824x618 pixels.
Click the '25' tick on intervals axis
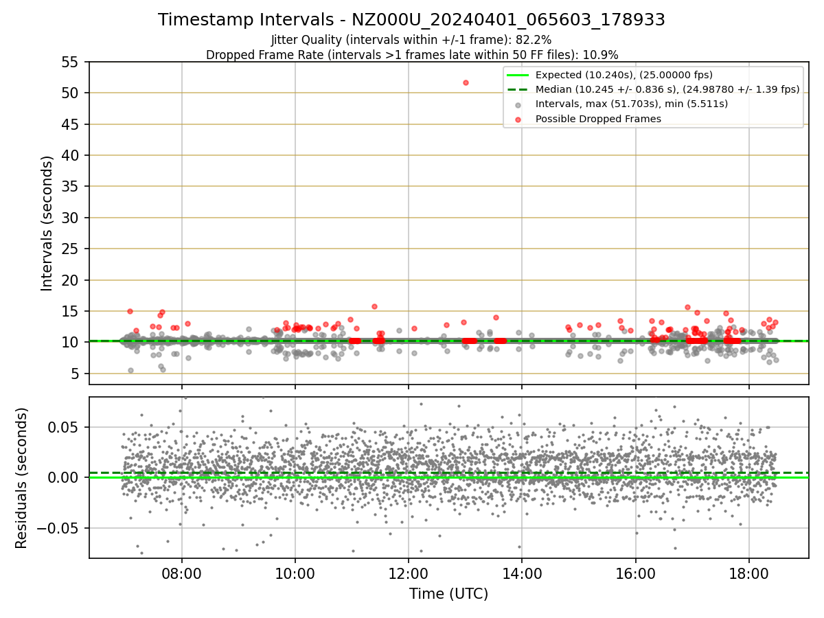pos(71,249)
